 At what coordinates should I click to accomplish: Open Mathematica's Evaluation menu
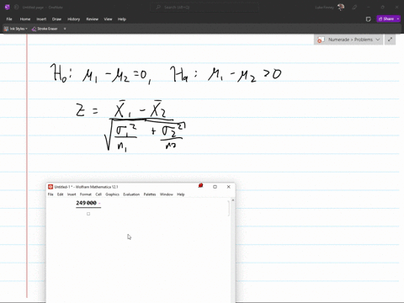[x=131, y=194]
